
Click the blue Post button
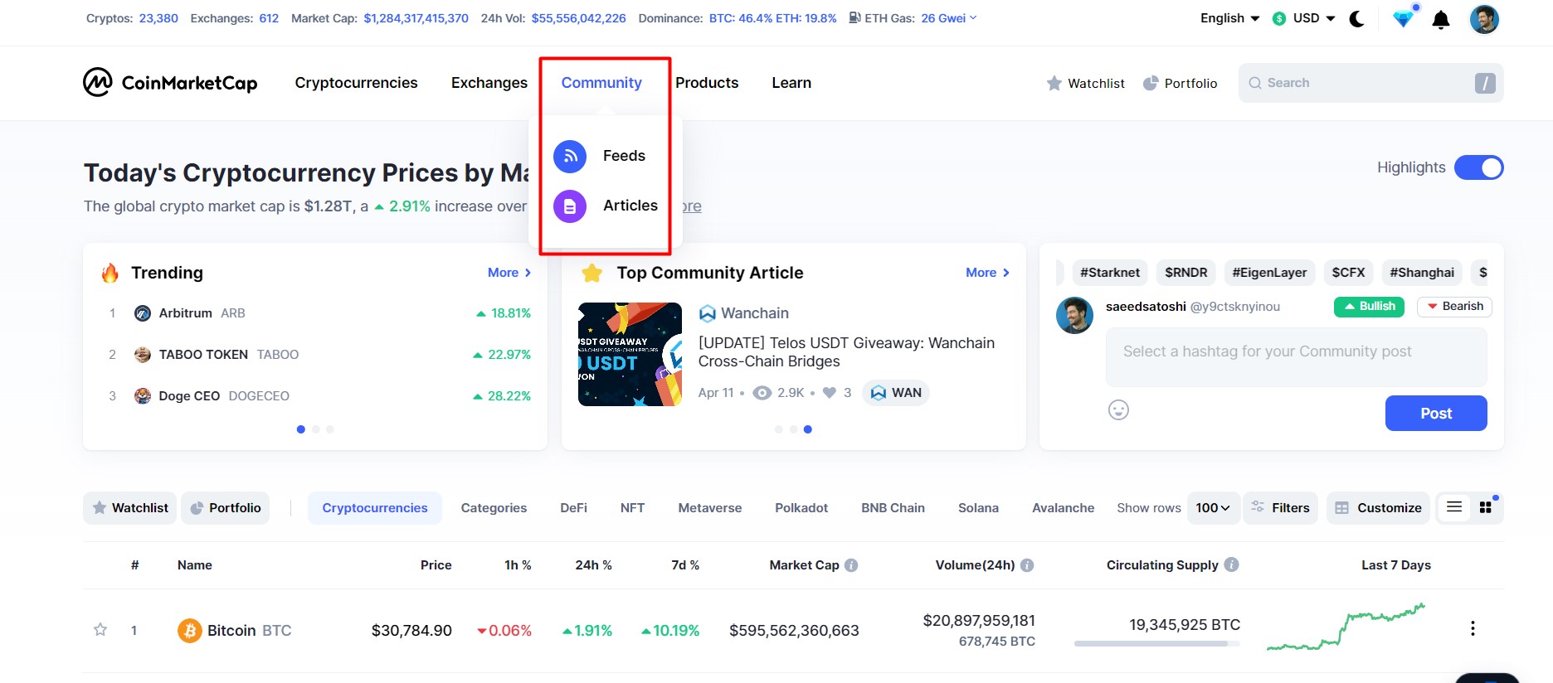[1436, 413]
